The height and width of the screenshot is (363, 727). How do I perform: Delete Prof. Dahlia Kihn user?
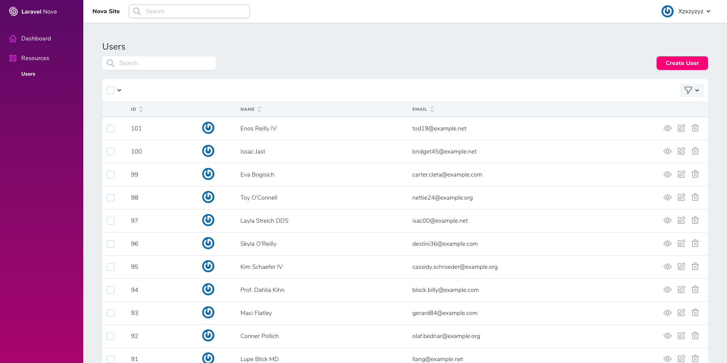point(695,289)
